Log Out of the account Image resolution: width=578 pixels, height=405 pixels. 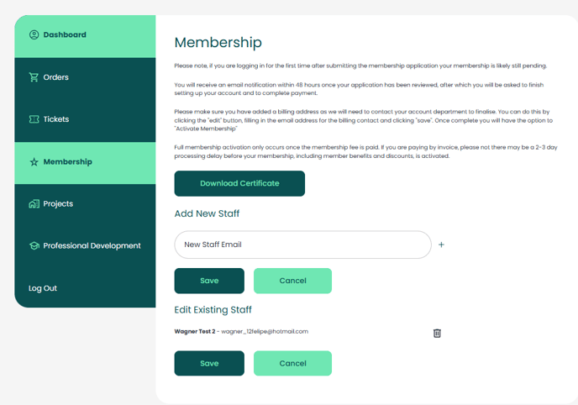coord(43,288)
